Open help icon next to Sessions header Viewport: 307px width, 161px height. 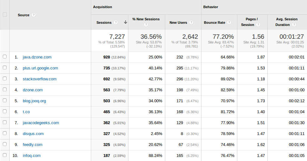(x=116, y=23)
